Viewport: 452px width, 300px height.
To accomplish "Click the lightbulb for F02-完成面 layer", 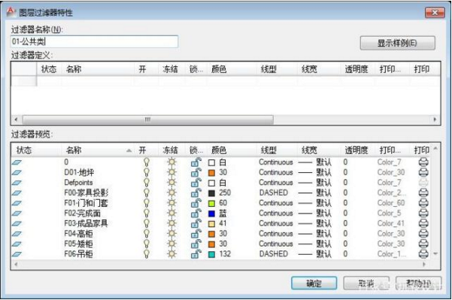I will tap(147, 214).
